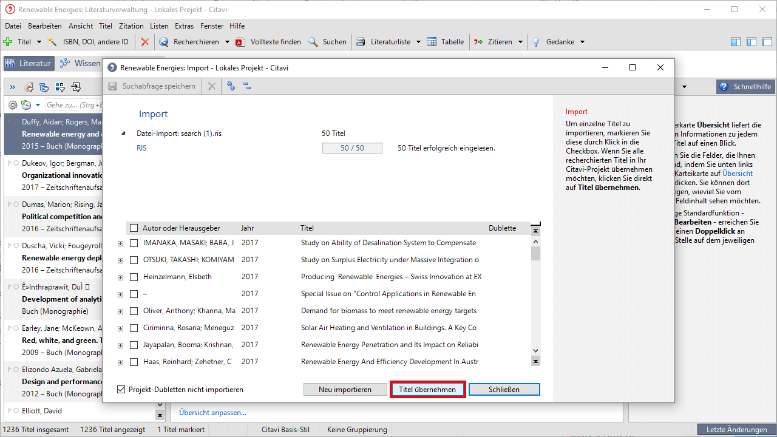Click the Suchen magnifier icon

click(x=313, y=42)
